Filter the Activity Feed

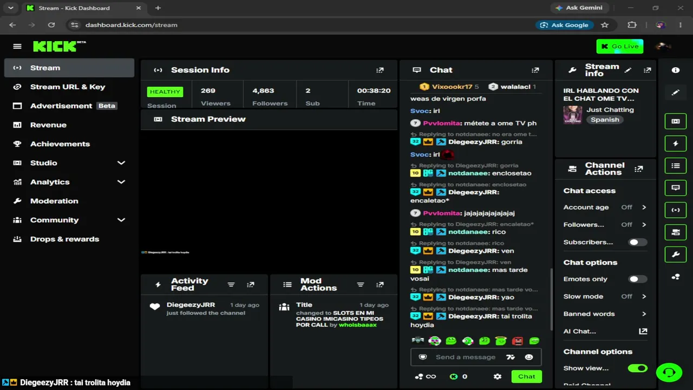click(231, 284)
